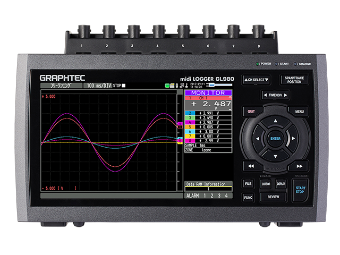Push the REVIEW key
The width and height of the screenshot is (340, 255).
coord(273,197)
